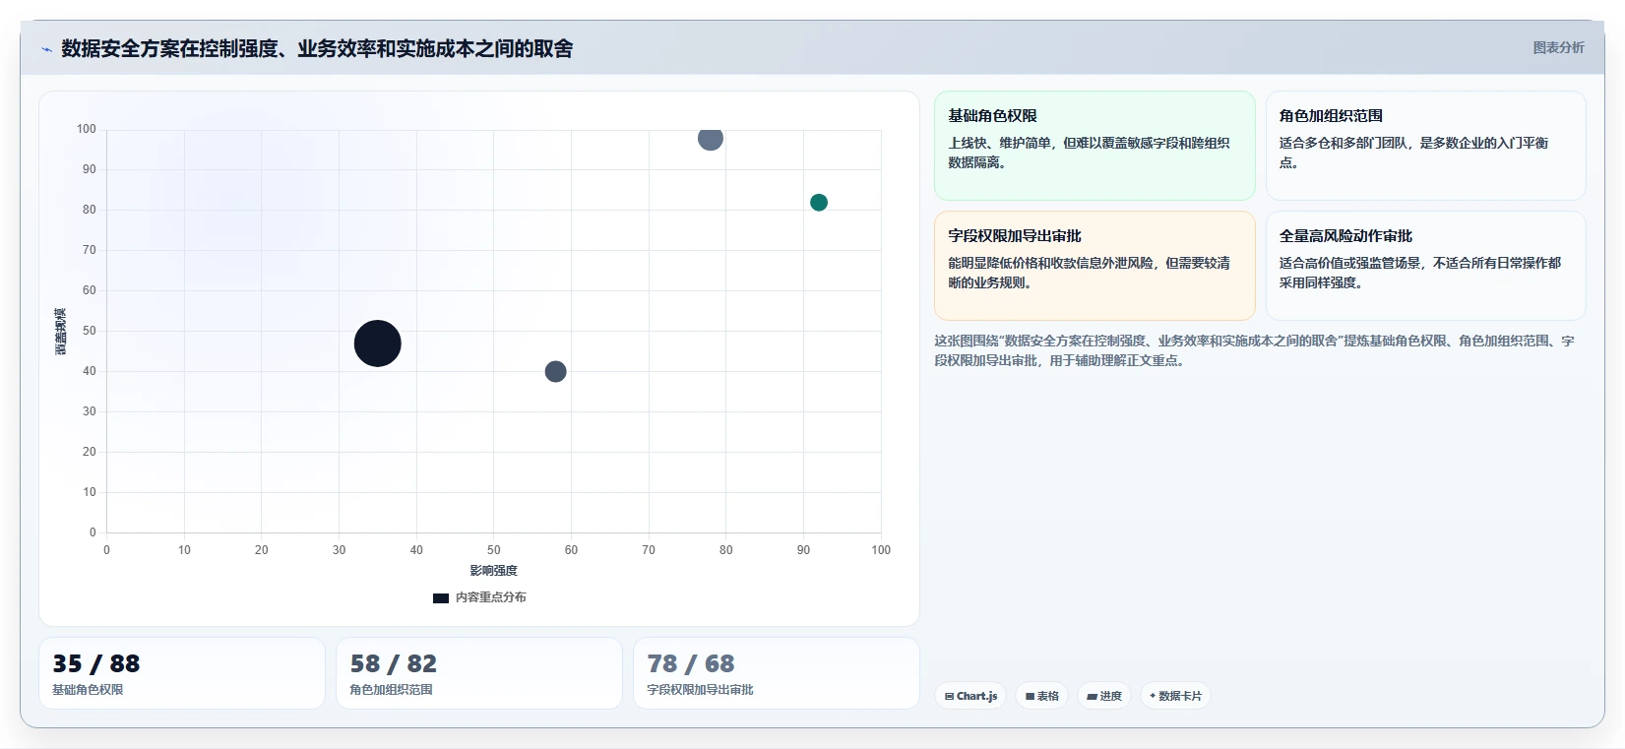The height and width of the screenshot is (749, 1625).
Task: Click the description 适合高价值或强监管场景
Action: point(1420,273)
